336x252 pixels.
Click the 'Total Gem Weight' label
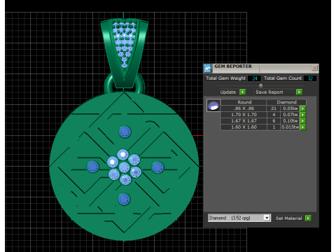click(225, 78)
